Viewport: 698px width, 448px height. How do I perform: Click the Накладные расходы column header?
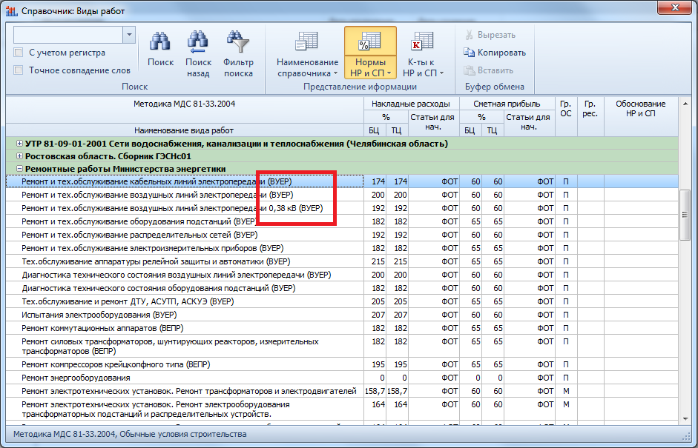click(x=410, y=104)
